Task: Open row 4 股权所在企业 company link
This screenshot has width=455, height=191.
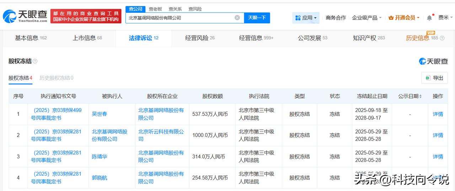Action: (161, 178)
